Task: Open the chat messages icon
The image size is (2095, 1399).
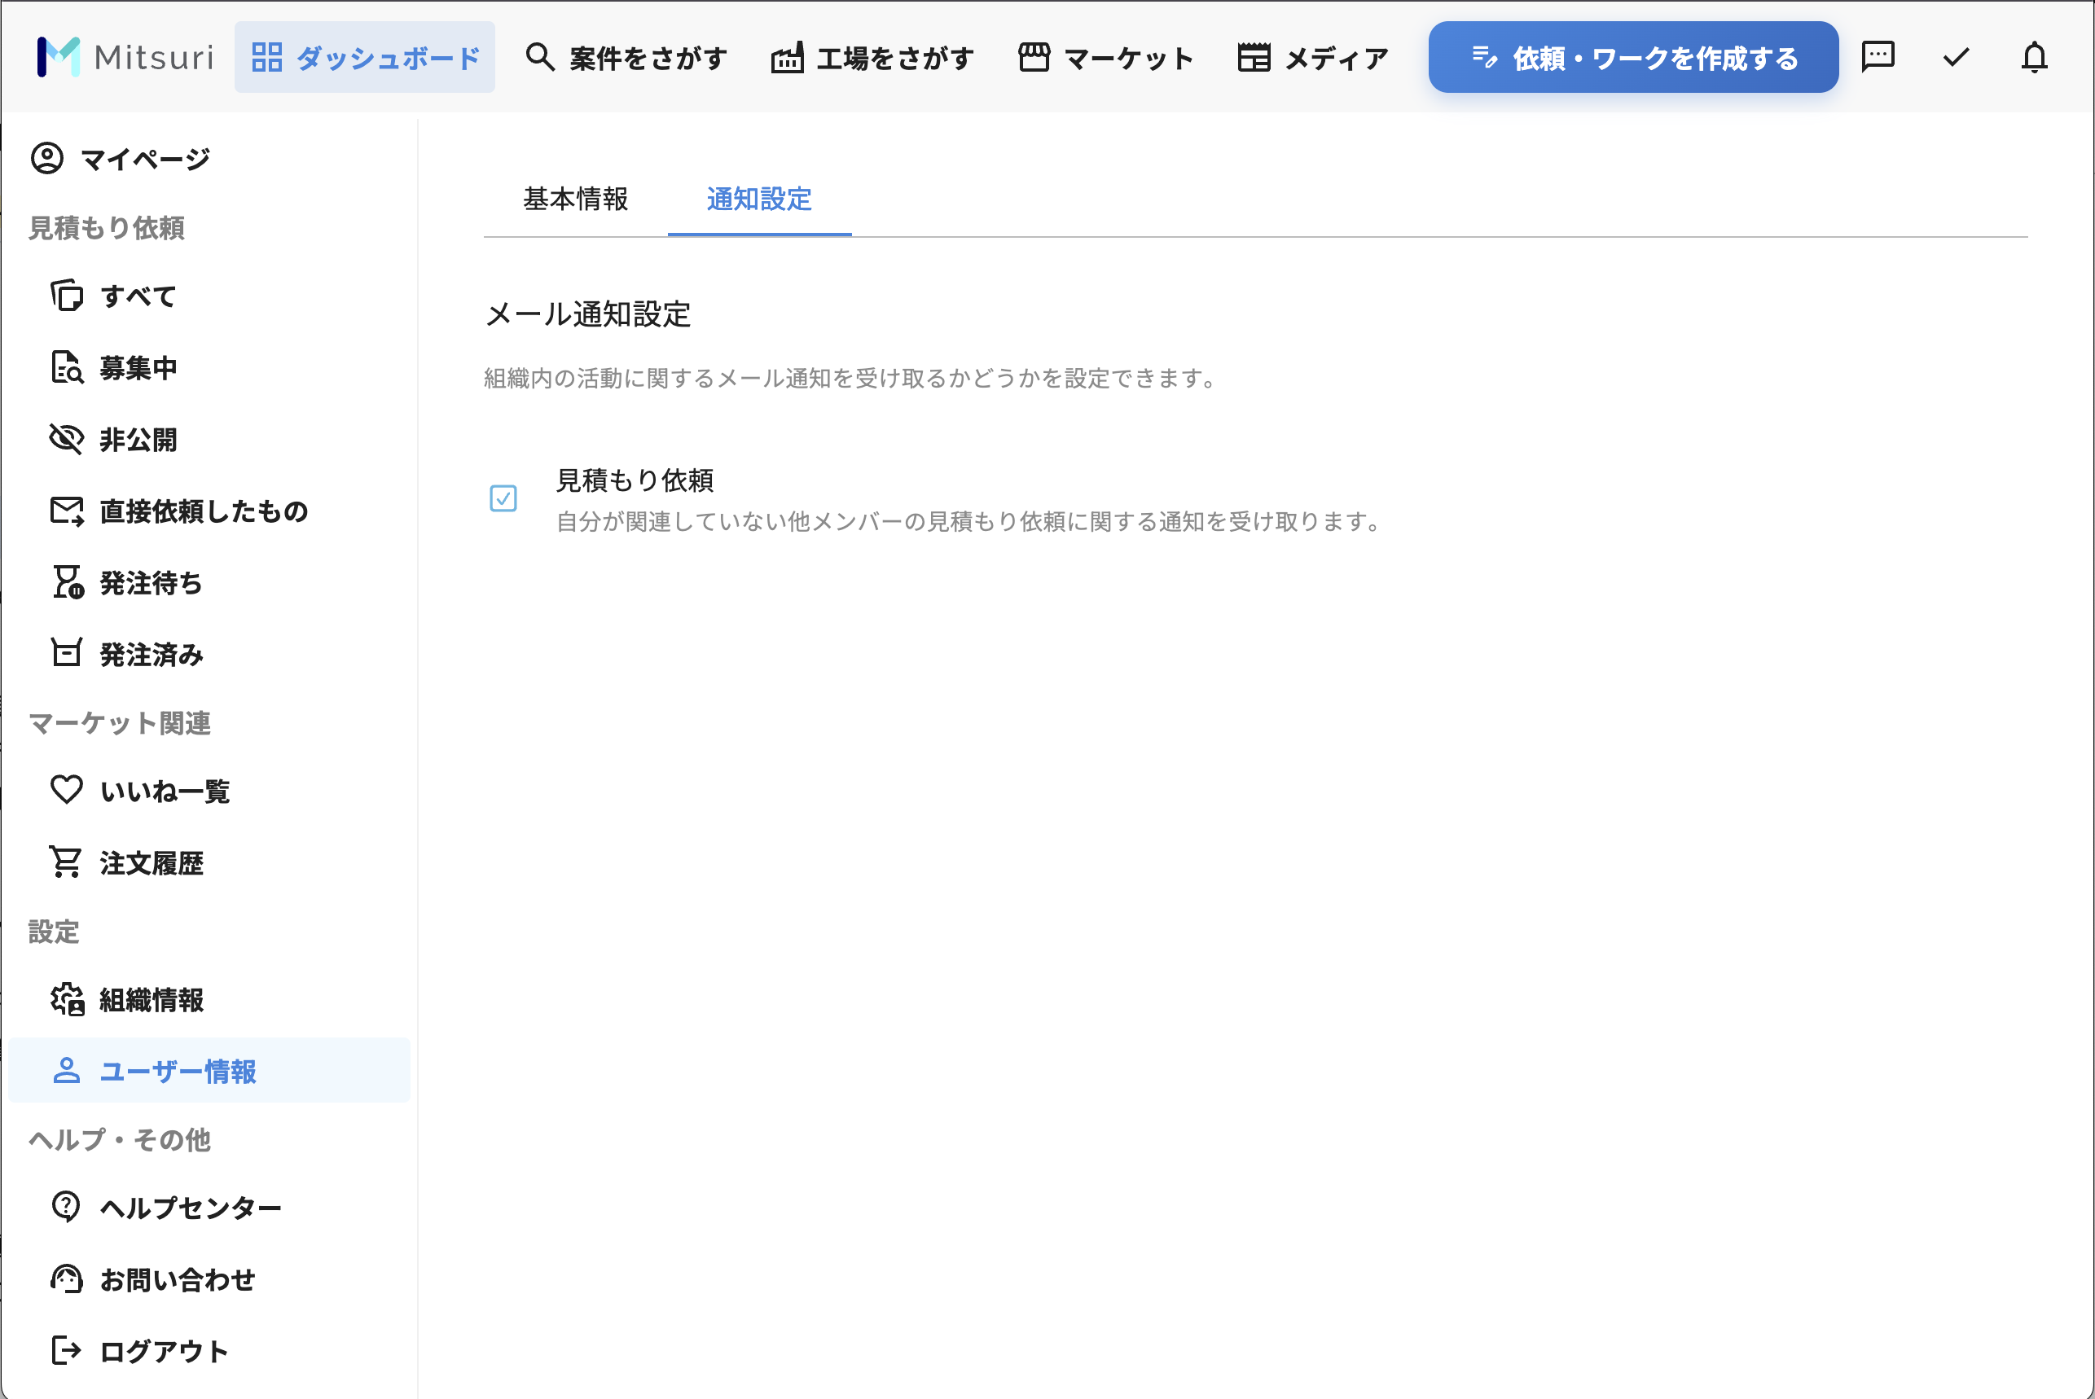Action: point(1878,56)
